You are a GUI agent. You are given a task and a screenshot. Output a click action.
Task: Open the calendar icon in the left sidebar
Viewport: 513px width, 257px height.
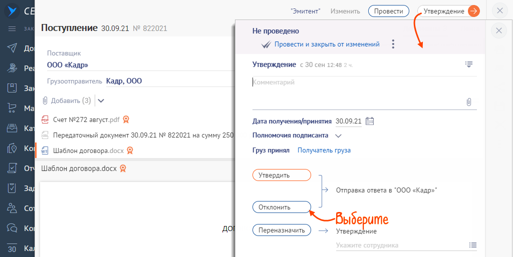click(x=13, y=248)
